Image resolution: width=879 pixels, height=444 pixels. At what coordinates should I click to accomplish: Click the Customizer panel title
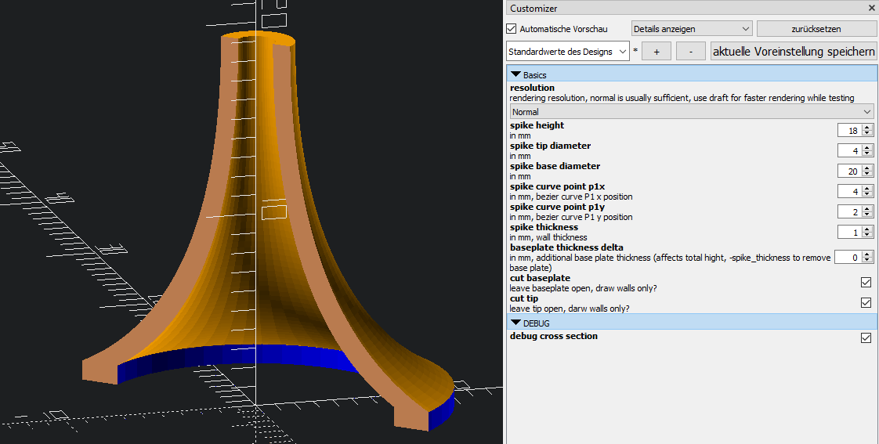[x=533, y=9]
